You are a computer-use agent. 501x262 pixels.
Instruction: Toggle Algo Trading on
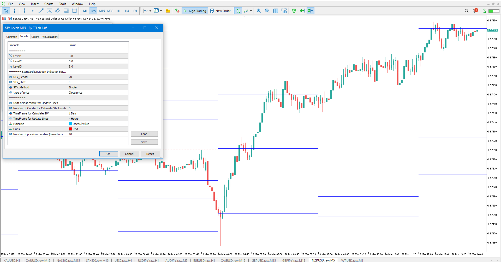194,11
